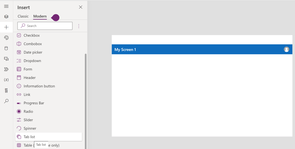Open the Data cylinder icon
295x149 pixels.
pos(6,48)
